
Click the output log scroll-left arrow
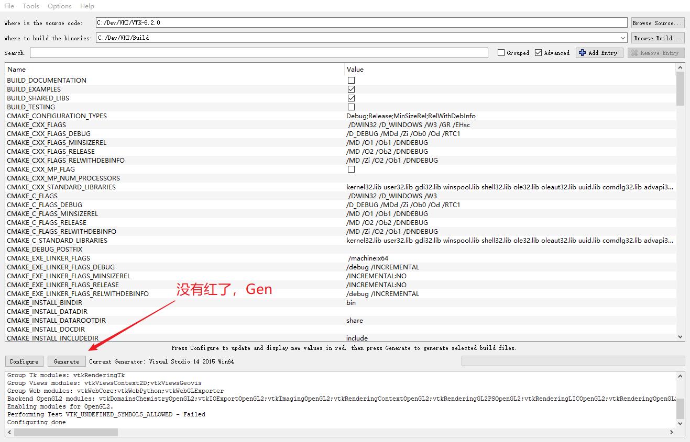(9, 432)
